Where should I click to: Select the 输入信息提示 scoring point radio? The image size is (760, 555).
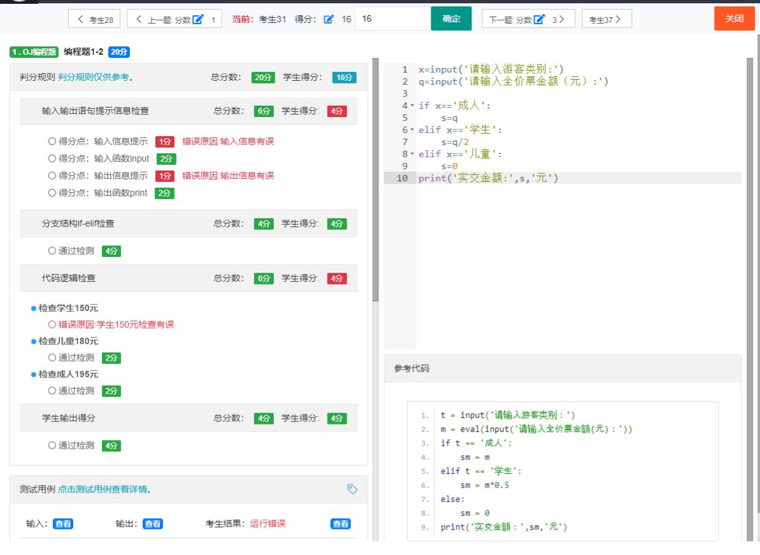click(52, 141)
